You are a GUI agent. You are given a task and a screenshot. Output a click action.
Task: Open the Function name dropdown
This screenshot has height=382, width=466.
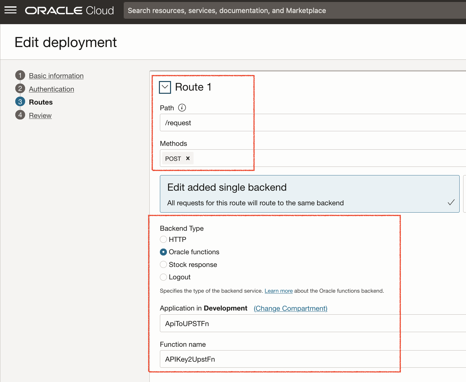coord(312,359)
